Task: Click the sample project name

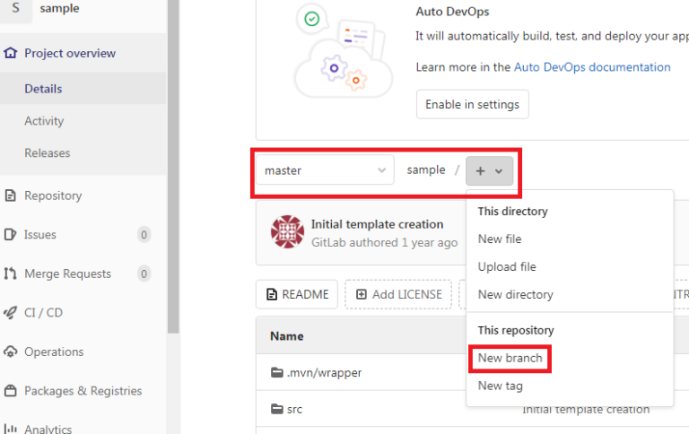Action: pos(59,8)
